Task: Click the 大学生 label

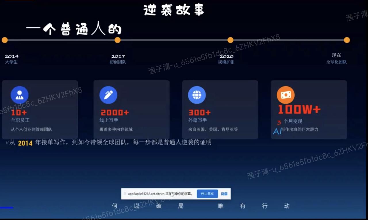Action: tap(11, 62)
